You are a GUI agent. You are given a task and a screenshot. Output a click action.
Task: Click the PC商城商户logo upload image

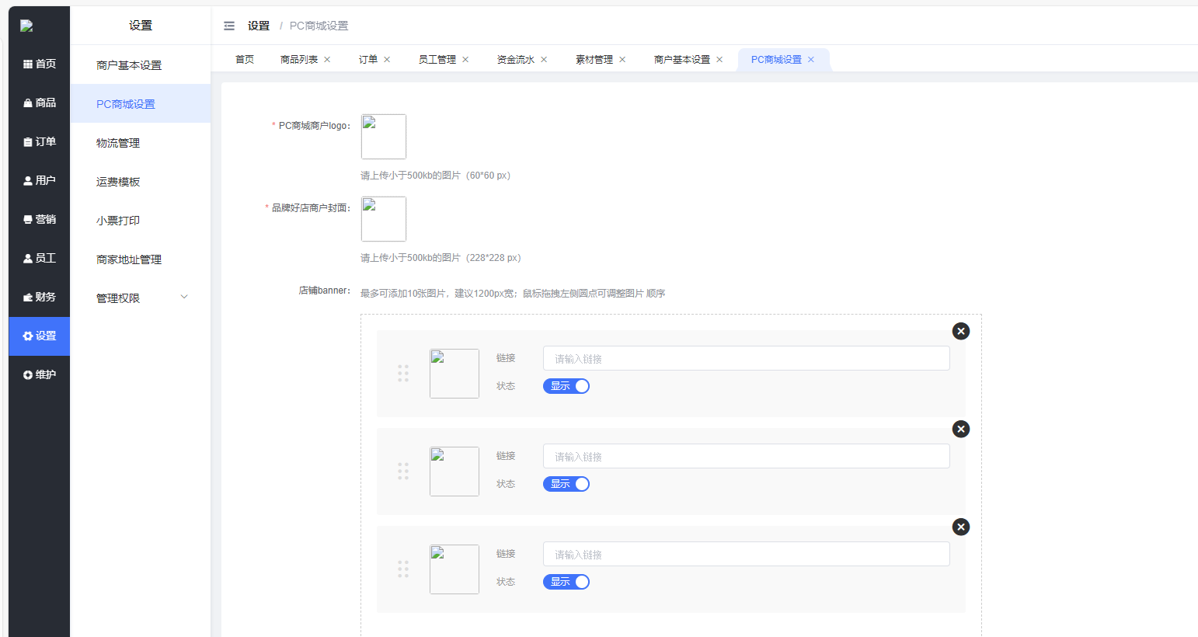pyautogui.click(x=384, y=137)
